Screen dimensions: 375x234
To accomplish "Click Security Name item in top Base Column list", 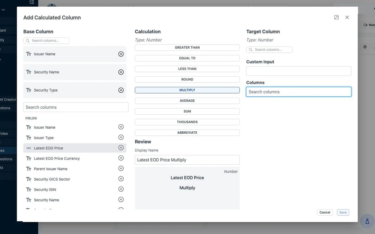I will coord(75,72).
